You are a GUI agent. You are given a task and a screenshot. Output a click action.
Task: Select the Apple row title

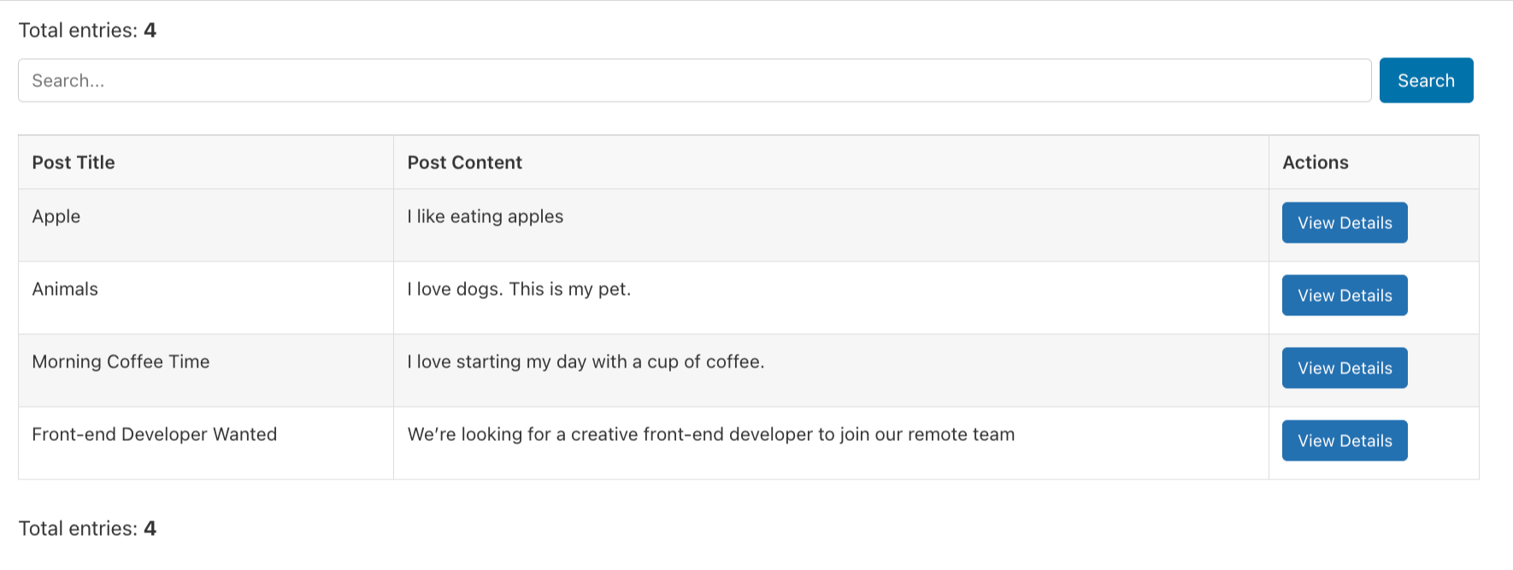pyautogui.click(x=56, y=216)
